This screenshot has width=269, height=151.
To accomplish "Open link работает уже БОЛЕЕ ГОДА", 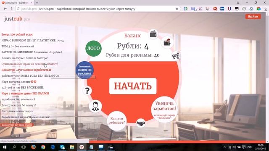I will [30, 75].
